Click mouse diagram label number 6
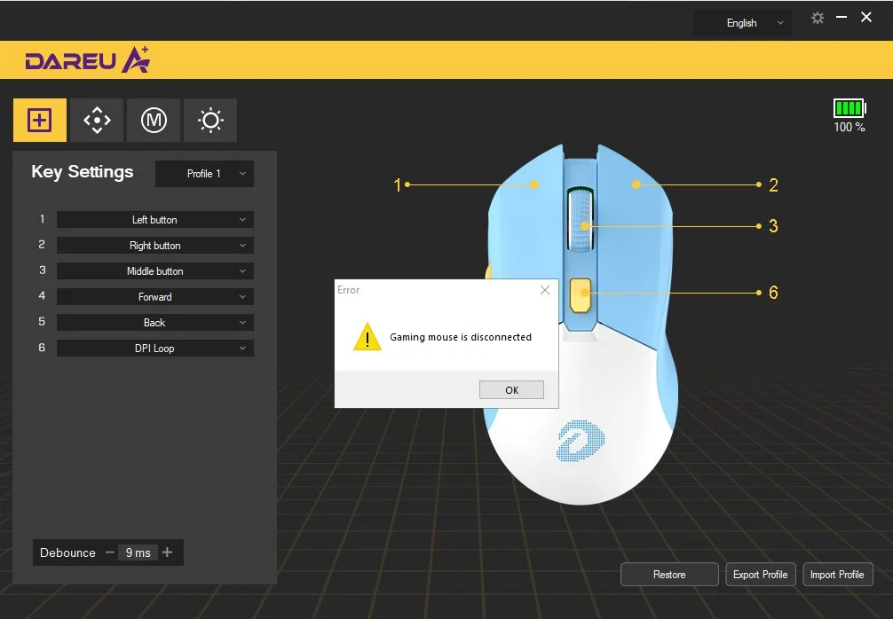Screen dimensions: 893x619 [x=773, y=293]
